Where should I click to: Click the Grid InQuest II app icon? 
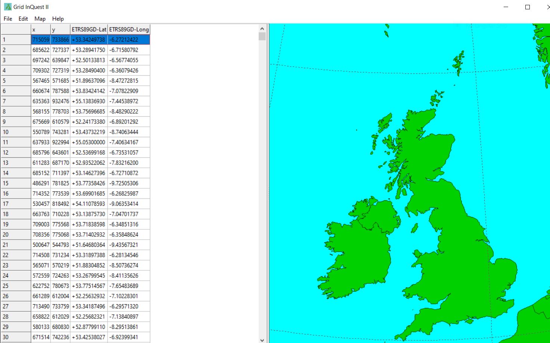point(7,7)
